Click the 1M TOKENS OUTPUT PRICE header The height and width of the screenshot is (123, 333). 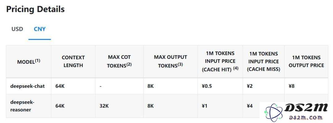[x=306, y=61]
